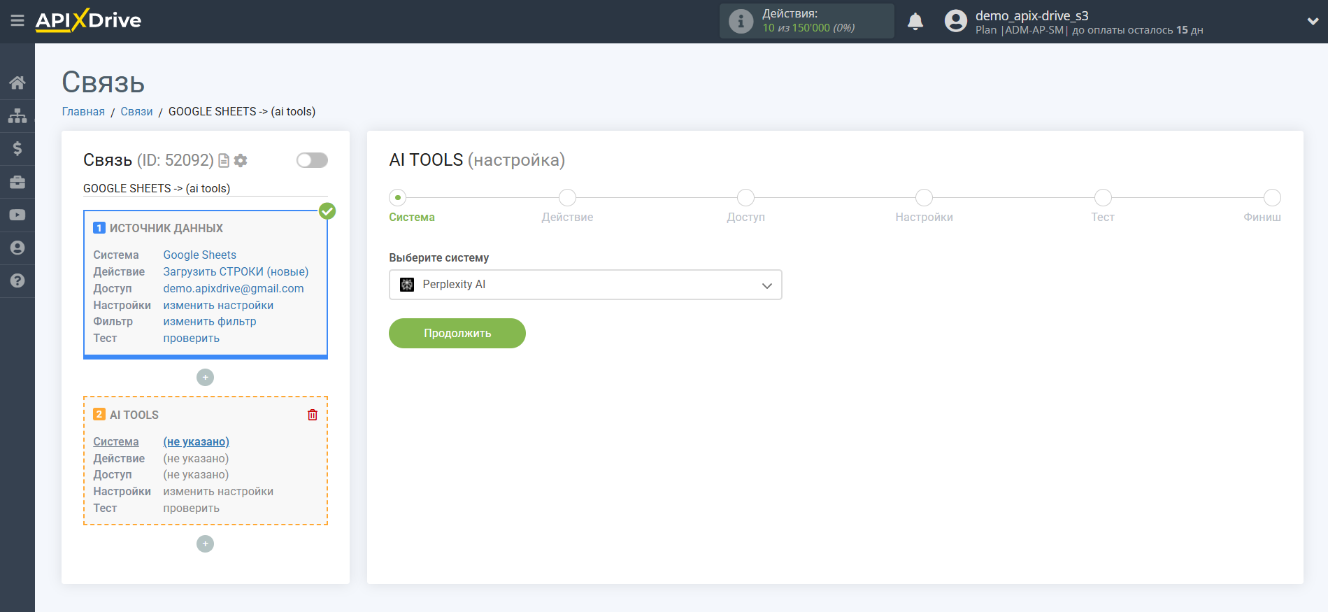This screenshot has width=1328, height=612.
Task: Click проверить in data source block
Action: [x=192, y=339]
